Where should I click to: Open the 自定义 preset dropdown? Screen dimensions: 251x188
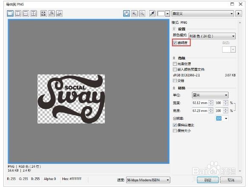203,14
